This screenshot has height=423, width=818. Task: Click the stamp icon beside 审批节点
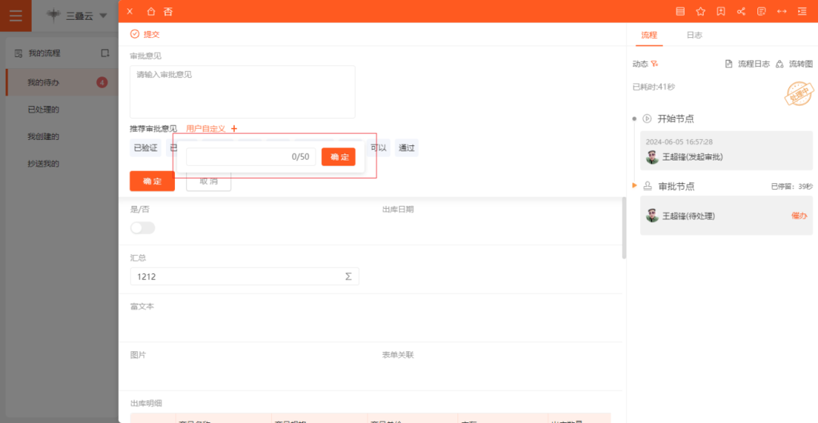[648, 186]
